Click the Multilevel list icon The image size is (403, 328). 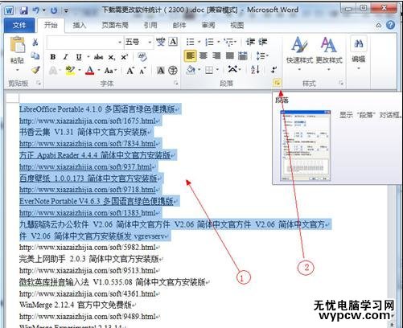click(x=229, y=42)
